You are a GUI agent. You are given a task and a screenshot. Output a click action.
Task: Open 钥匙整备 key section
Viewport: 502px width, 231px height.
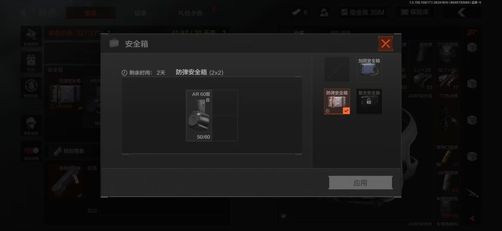click(x=69, y=151)
